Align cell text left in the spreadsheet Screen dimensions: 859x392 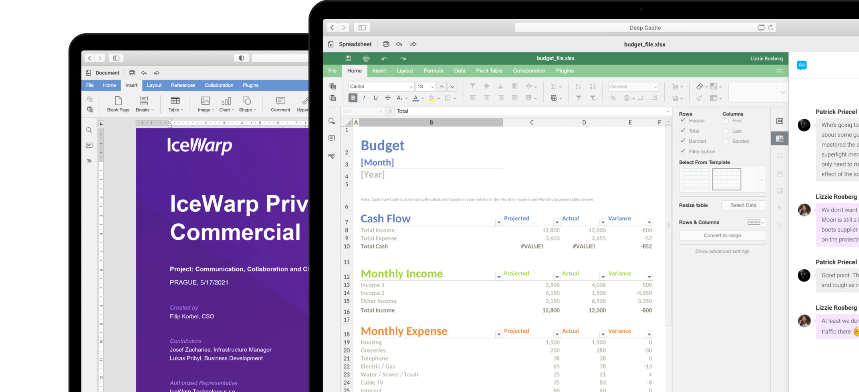pos(473,98)
